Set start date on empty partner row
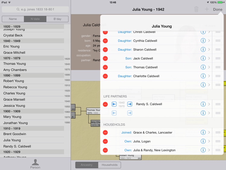Image resolution: width=226 pixels, height=170 pixels. pyautogui.click(x=114, y=113)
